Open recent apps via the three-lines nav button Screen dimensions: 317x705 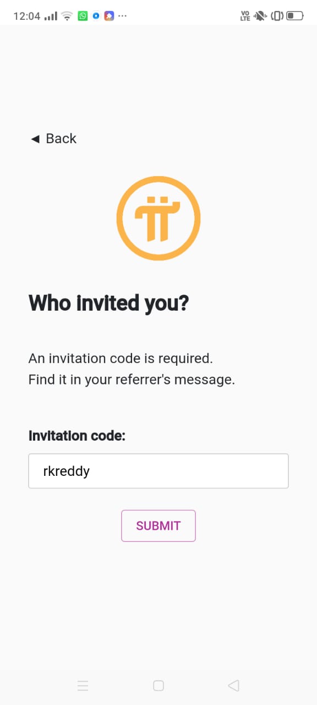point(83,686)
